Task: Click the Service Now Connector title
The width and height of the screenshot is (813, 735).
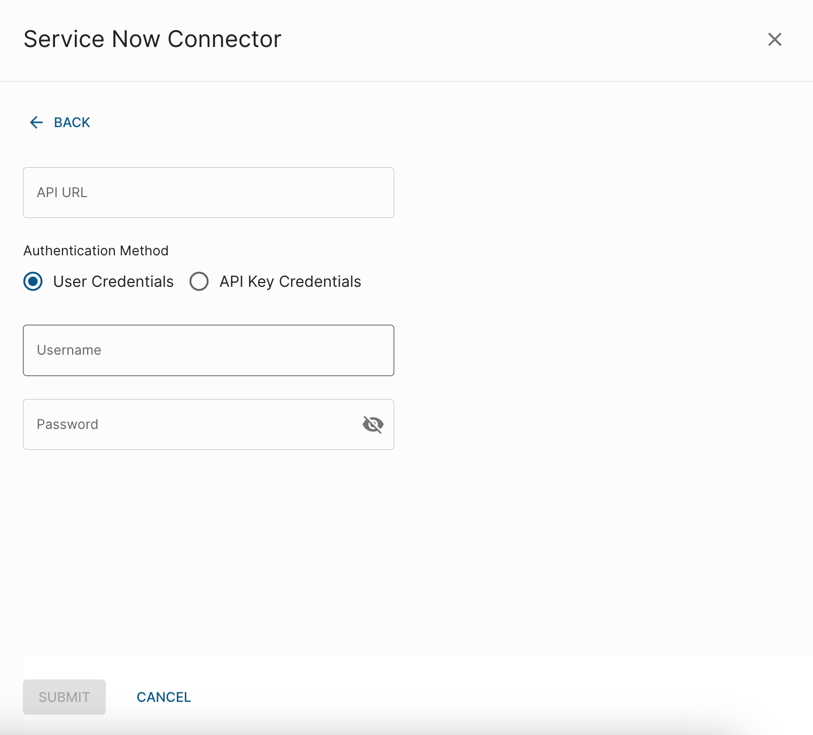Action: click(x=152, y=39)
